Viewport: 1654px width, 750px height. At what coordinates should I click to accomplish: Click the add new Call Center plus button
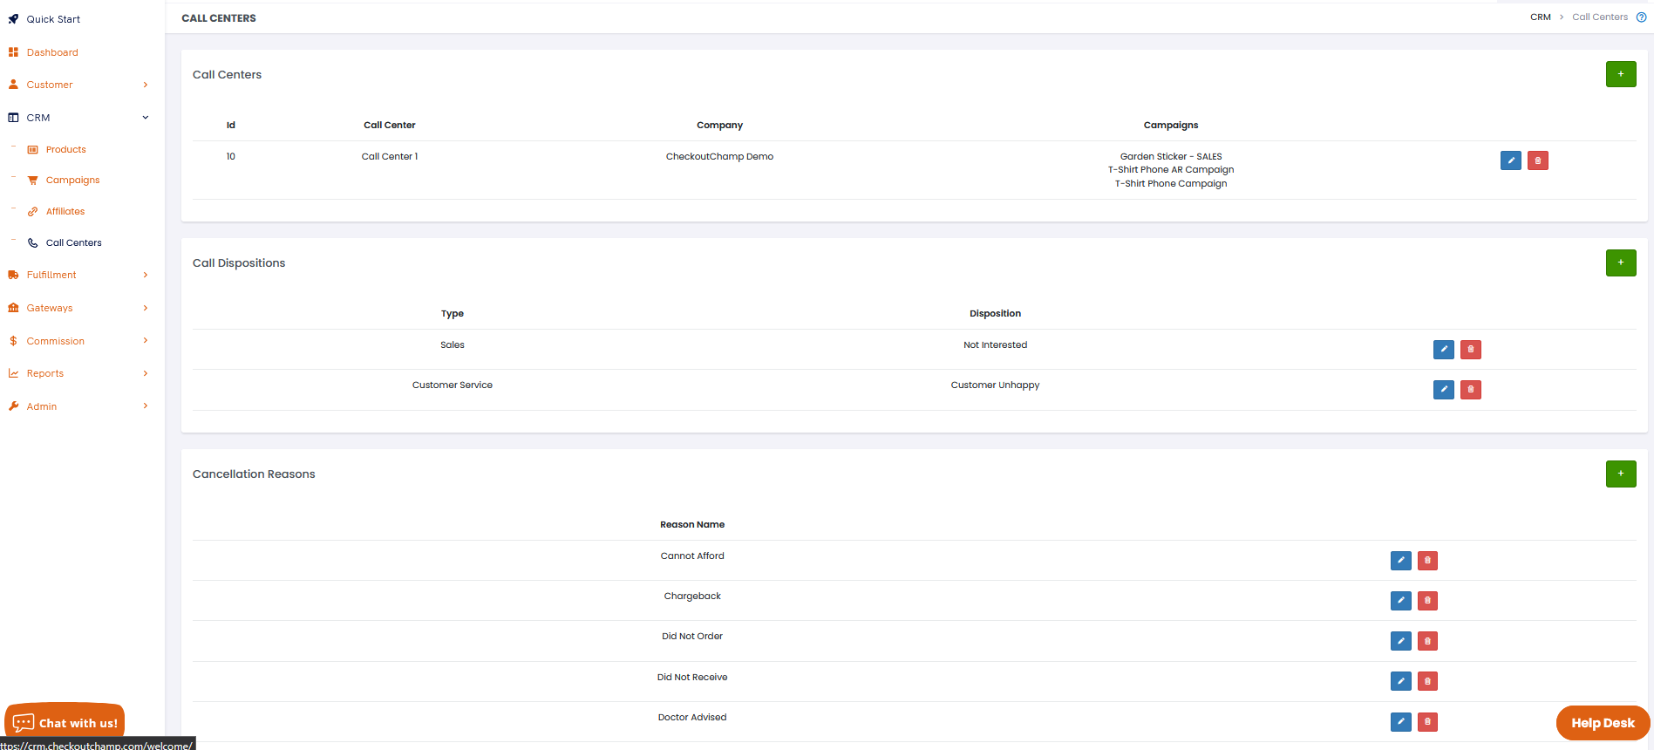tap(1620, 74)
